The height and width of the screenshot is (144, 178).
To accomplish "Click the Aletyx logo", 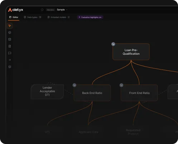I will [15, 10].
